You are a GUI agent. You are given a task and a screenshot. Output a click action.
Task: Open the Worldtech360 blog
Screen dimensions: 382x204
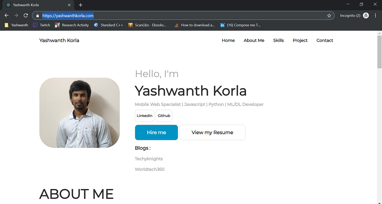click(x=149, y=169)
